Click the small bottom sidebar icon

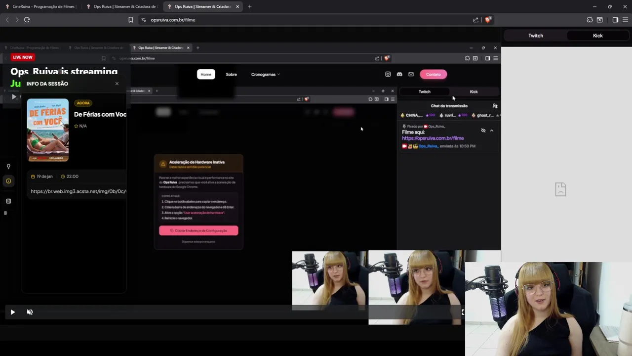coord(5,213)
